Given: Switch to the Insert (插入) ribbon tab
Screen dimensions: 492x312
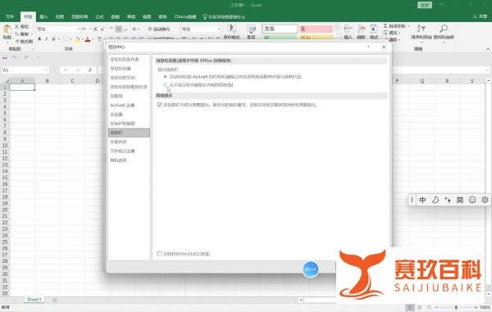Looking at the screenshot, I should [43, 16].
